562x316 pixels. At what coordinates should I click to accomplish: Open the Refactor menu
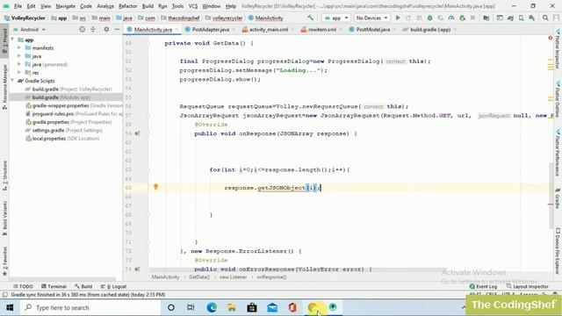tap(128, 6)
